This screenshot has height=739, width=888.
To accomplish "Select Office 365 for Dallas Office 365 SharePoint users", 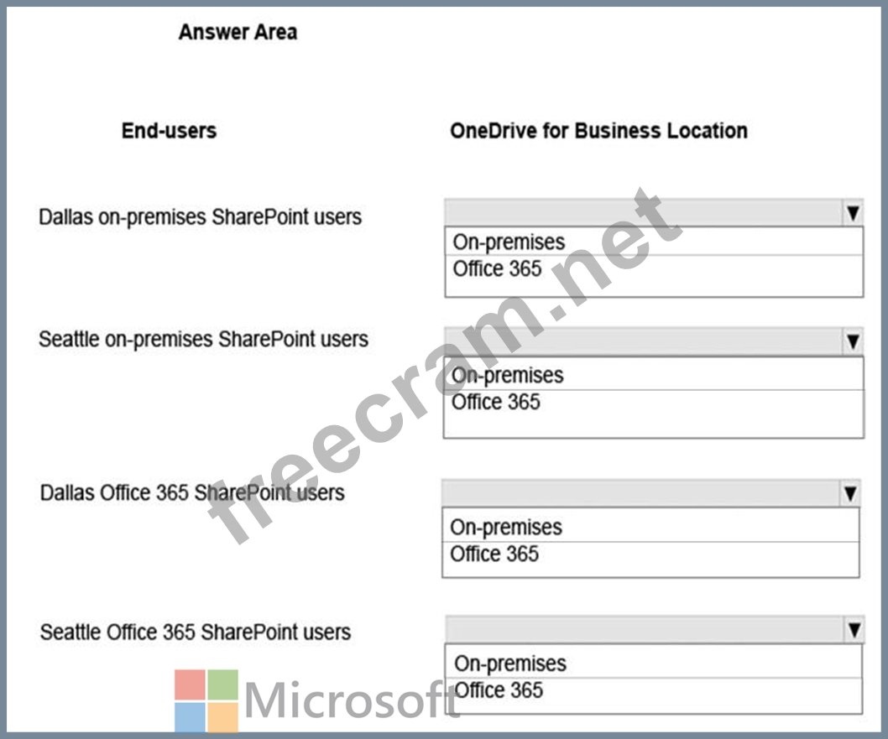I will click(650, 554).
